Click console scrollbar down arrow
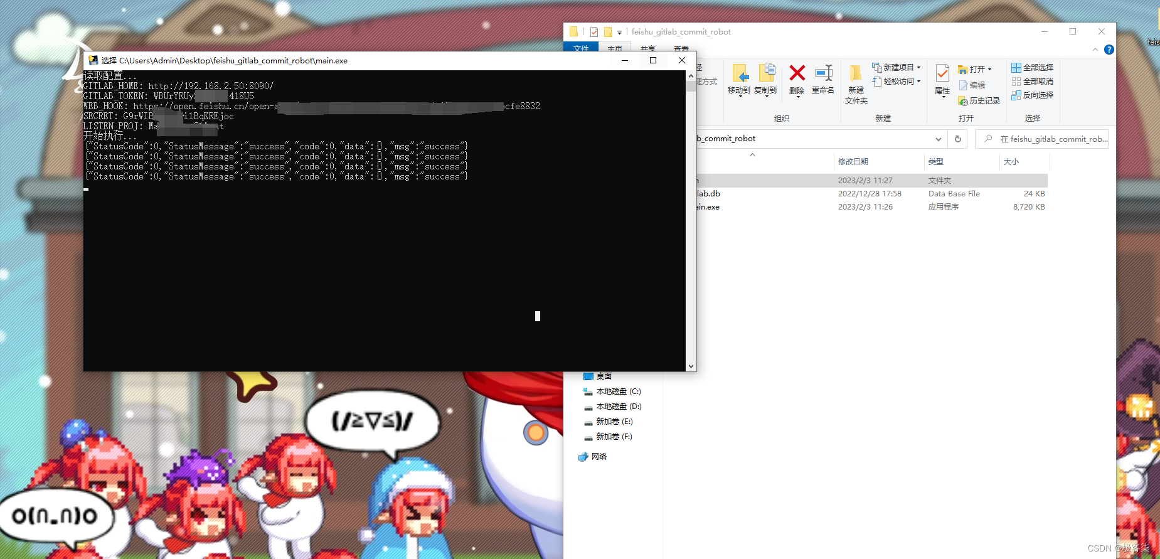The height and width of the screenshot is (559, 1160). pos(691,366)
